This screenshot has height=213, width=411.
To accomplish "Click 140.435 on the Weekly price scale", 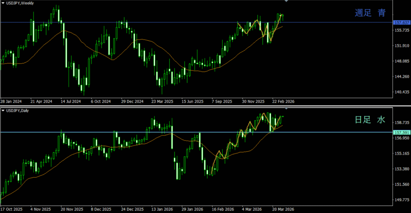I will point(401,92).
